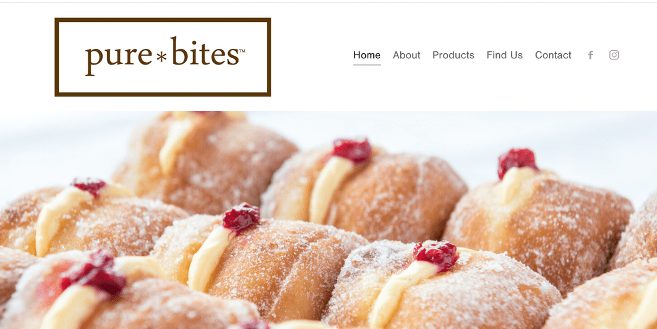This screenshot has width=657, height=329.
Task: Click raspberry on the top-right donut
Action: (517, 162)
